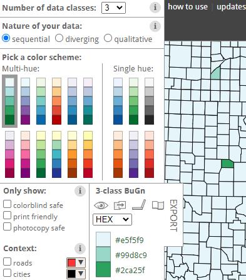Pick the single hue Purples ramp

pos(133,155)
